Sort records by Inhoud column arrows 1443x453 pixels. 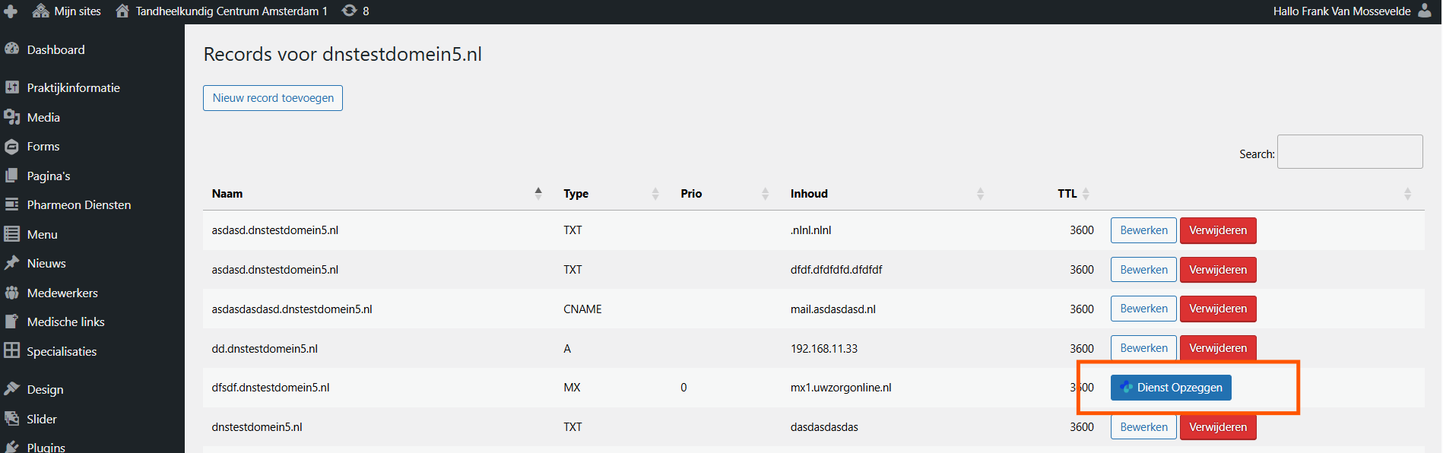pyautogui.click(x=980, y=194)
